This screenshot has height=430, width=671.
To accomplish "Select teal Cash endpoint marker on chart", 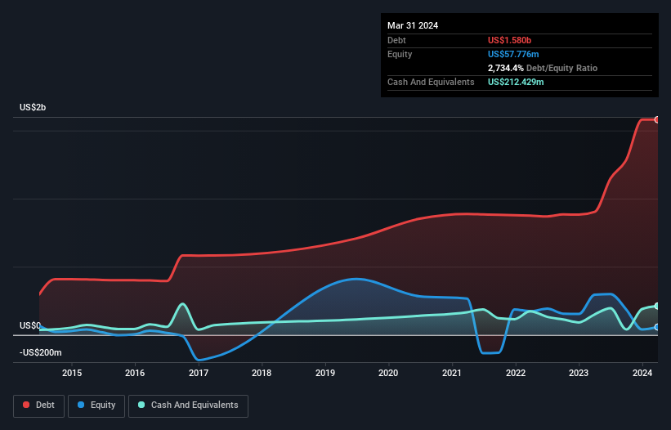I will coord(657,306).
